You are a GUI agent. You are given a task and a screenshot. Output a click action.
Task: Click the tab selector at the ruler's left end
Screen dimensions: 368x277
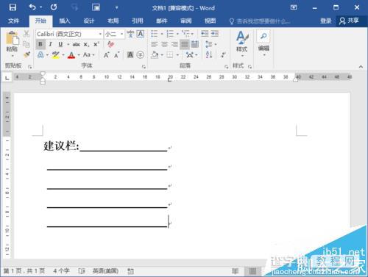point(7,78)
